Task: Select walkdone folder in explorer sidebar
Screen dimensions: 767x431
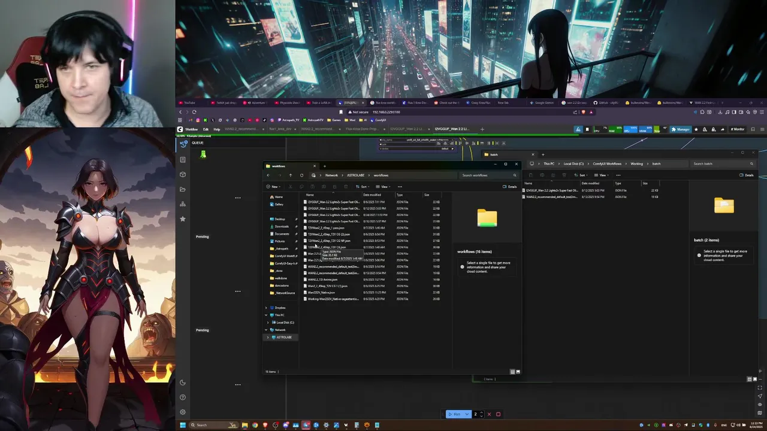Action: pos(280,278)
